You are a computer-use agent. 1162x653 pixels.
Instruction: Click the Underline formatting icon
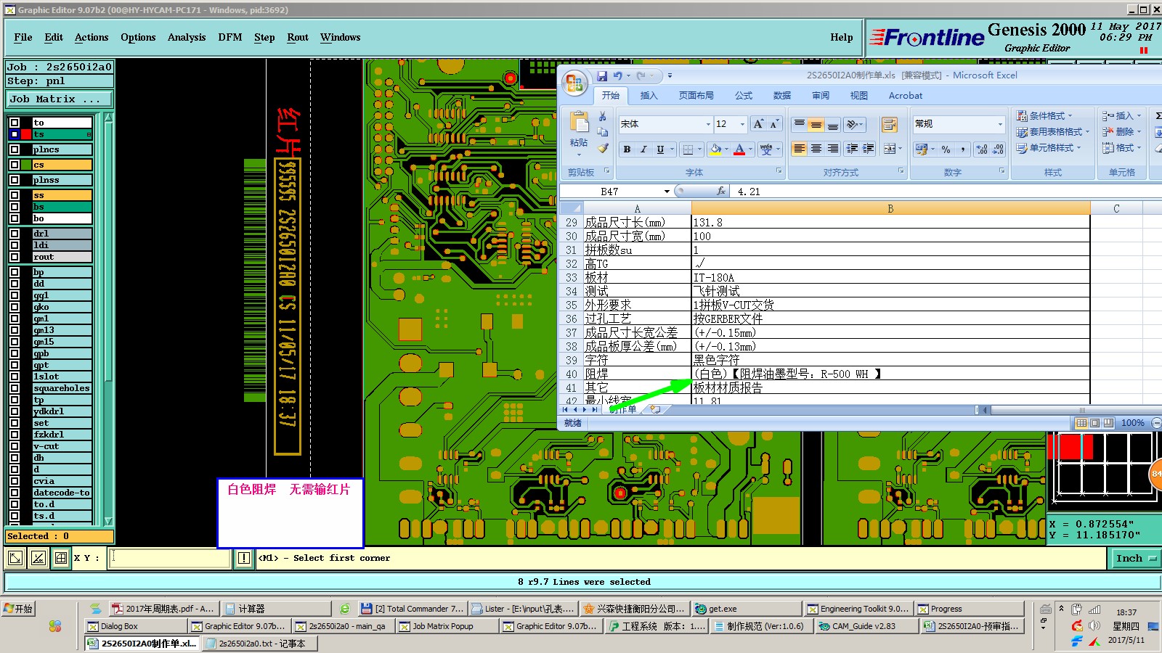click(x=660, y=149)
